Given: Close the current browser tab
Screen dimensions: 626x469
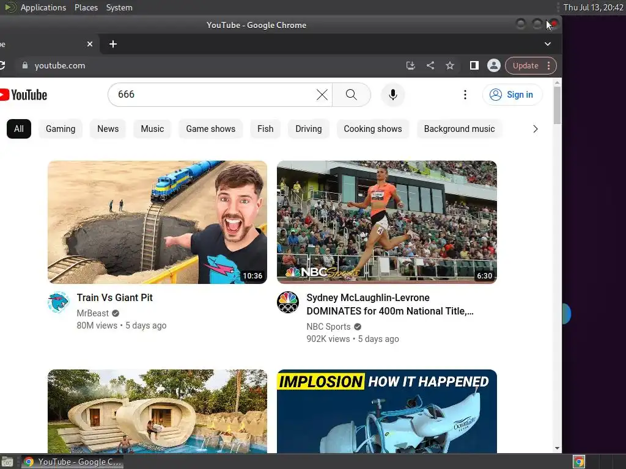Looking at the screenshot, I should pyautogui.click(x=90, y=44).
